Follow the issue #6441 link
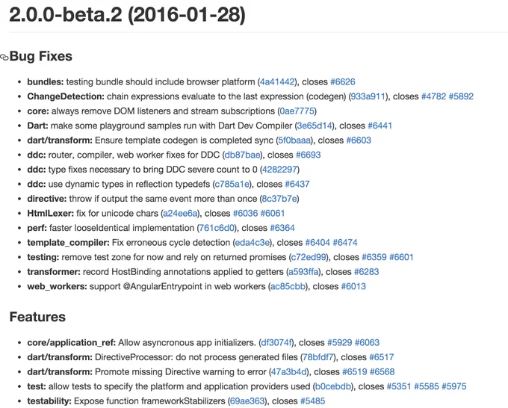508x408 pixels. tap(380, 126)
